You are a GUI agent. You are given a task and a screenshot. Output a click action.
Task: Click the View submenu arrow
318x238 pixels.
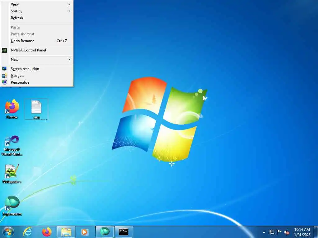point(69,4)
